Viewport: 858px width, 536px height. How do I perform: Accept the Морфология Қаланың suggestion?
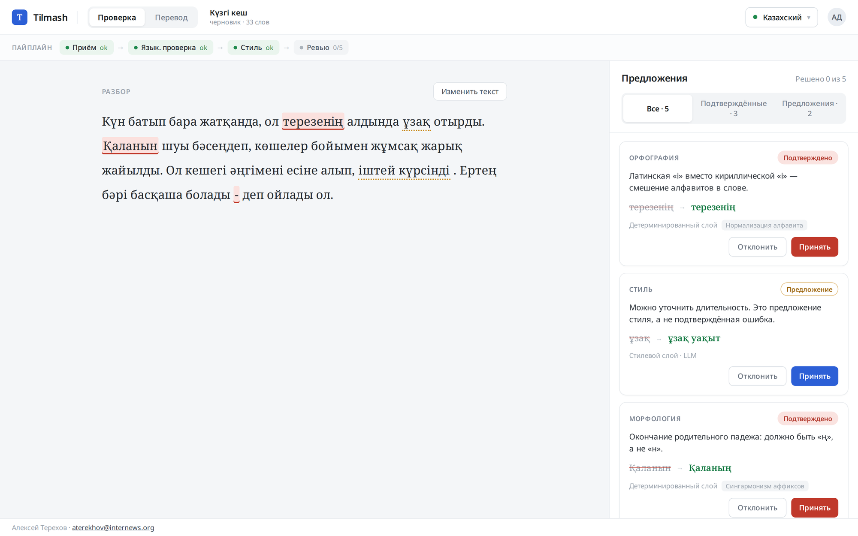click(x=814, y=508)
